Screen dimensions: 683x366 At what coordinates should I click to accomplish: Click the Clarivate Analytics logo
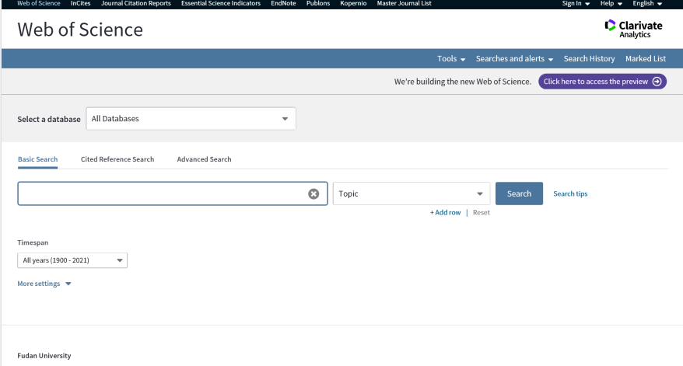point(633,30)
